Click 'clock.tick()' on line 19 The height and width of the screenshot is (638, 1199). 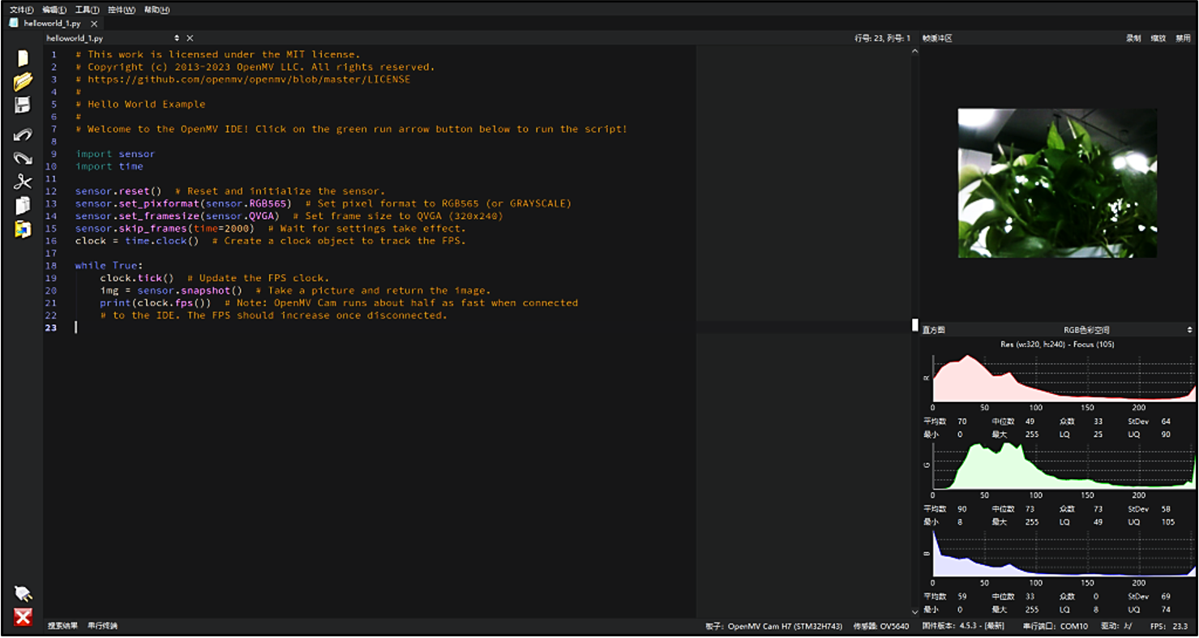pos(137,278)
